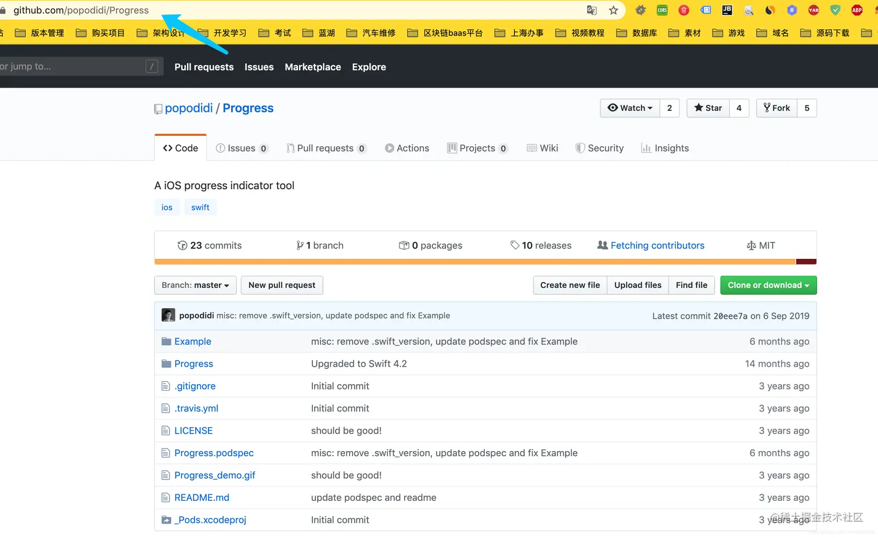This screenshot has height=538, width=878.
Task: Click Create new file button
Action: pyautogui.click(x=570, y=285)
